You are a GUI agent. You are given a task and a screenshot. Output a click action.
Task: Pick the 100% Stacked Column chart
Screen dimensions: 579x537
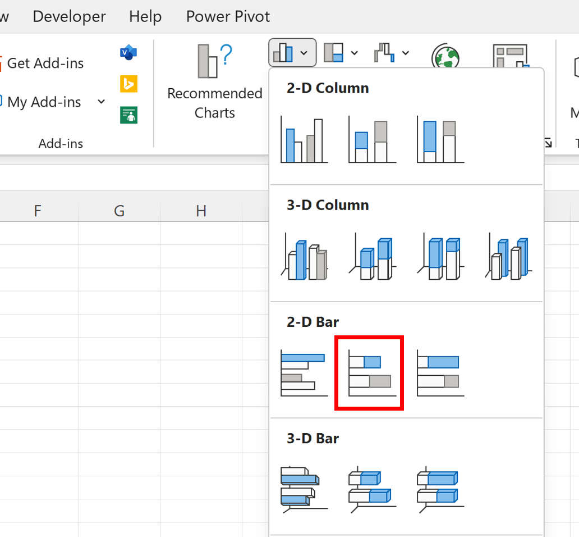440,140
